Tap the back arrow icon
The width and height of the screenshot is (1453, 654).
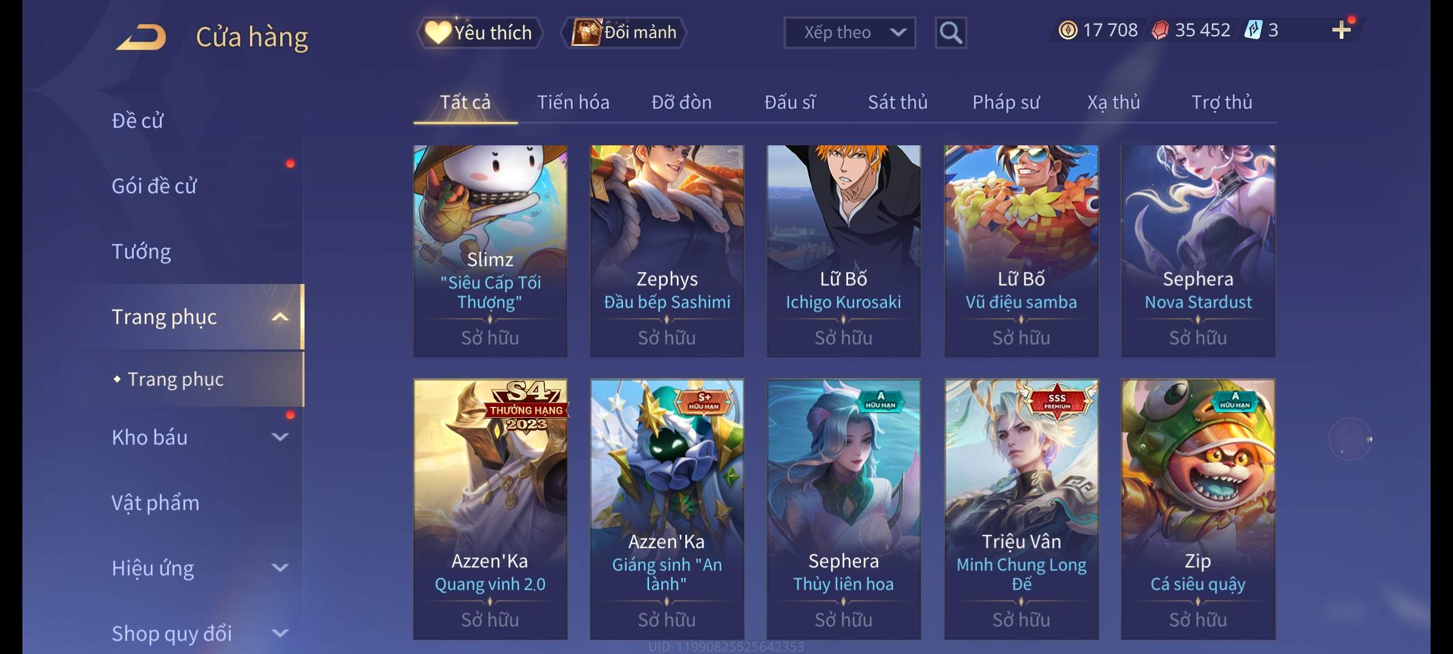click(141, 37)
